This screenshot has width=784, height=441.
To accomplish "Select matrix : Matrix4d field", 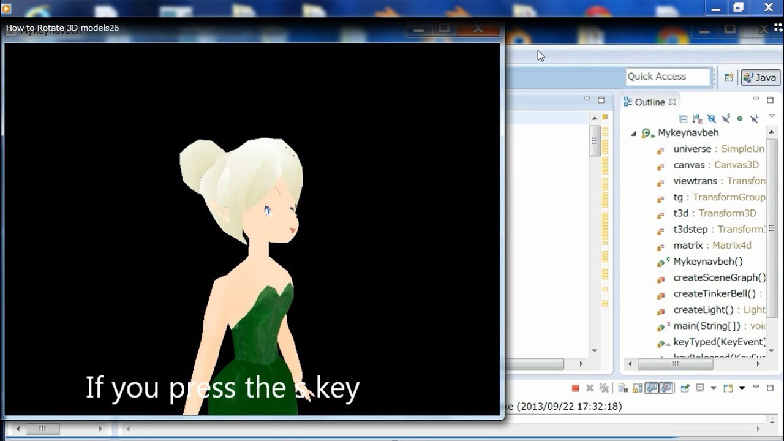I will [712, 245].
